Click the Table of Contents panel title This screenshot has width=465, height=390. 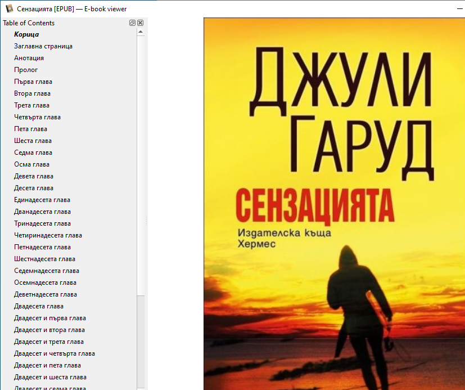29,23
